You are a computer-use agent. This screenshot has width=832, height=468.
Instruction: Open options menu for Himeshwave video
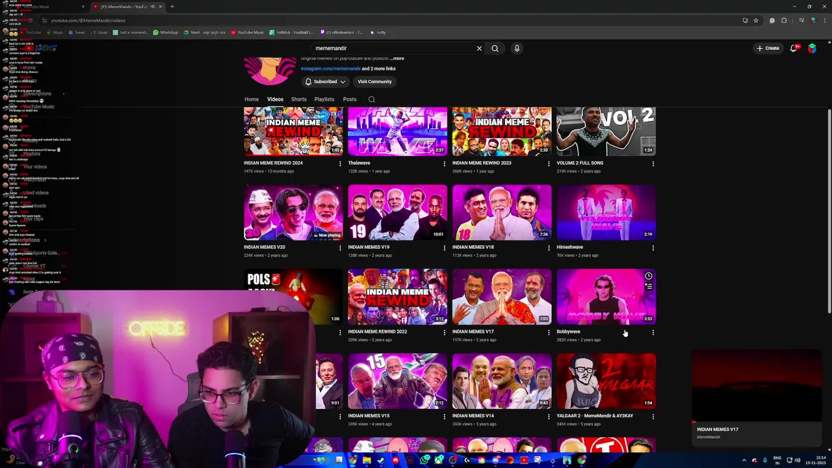pyautogui.click(x=653, y=248)
